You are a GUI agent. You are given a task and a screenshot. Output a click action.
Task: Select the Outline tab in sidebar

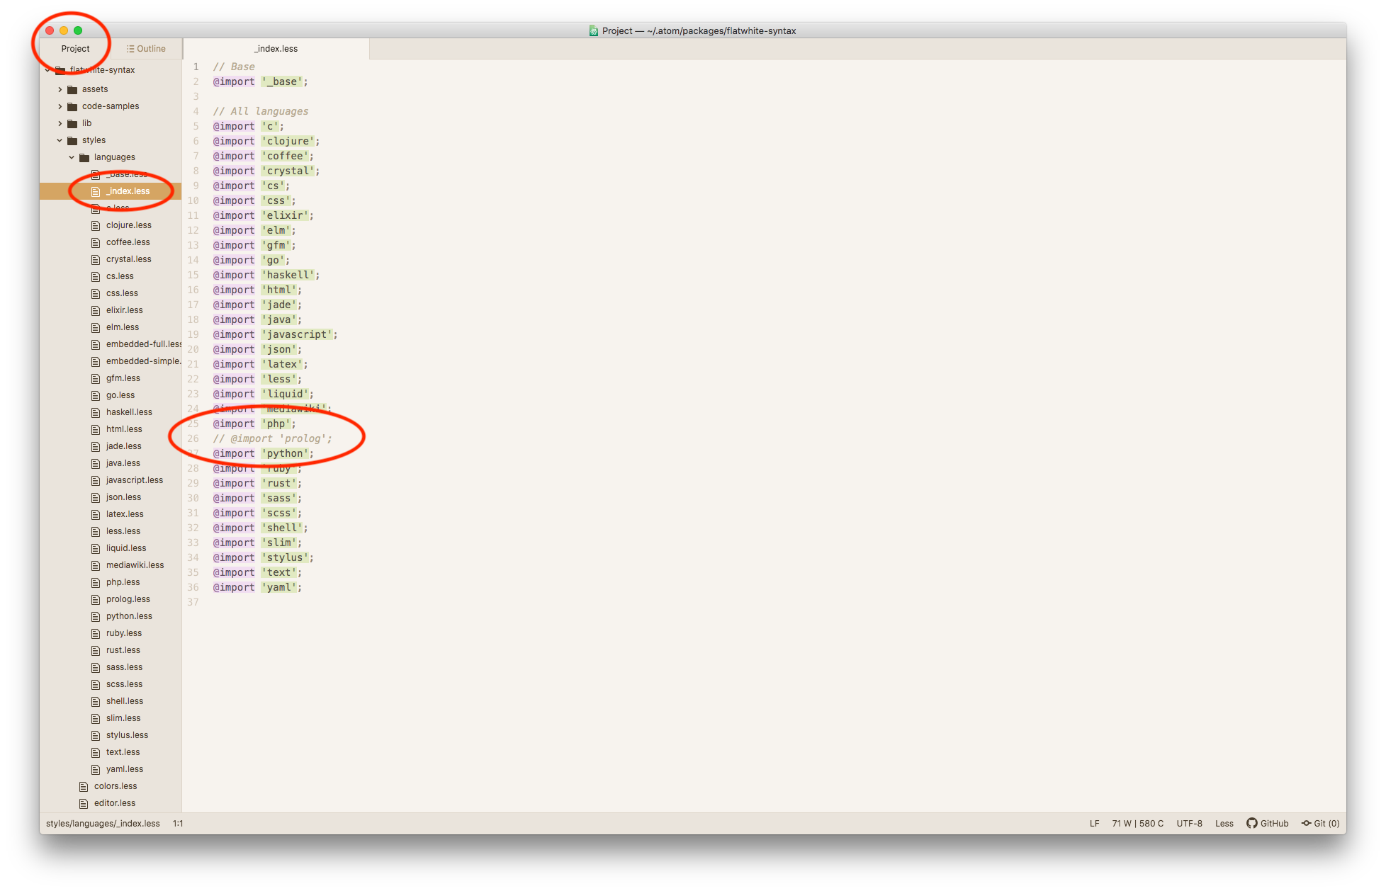(147, 48)
